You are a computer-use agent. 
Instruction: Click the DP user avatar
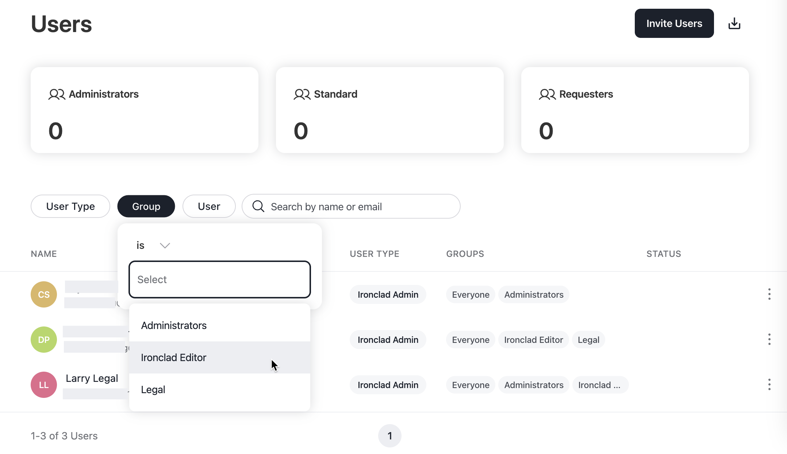44,340
